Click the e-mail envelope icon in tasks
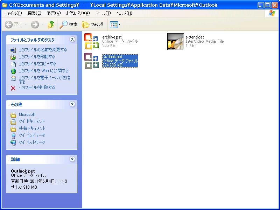This screenshot has width=280, height=210. (x=13, y=78)
